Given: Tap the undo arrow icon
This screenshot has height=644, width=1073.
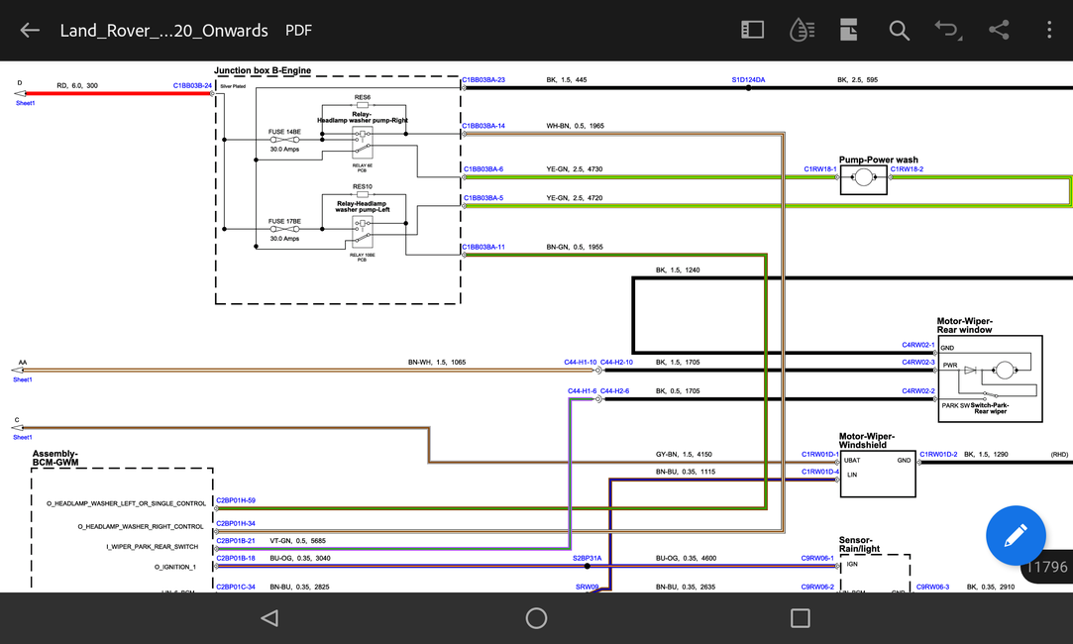Looking at the screenshot, I should point(948,30).
